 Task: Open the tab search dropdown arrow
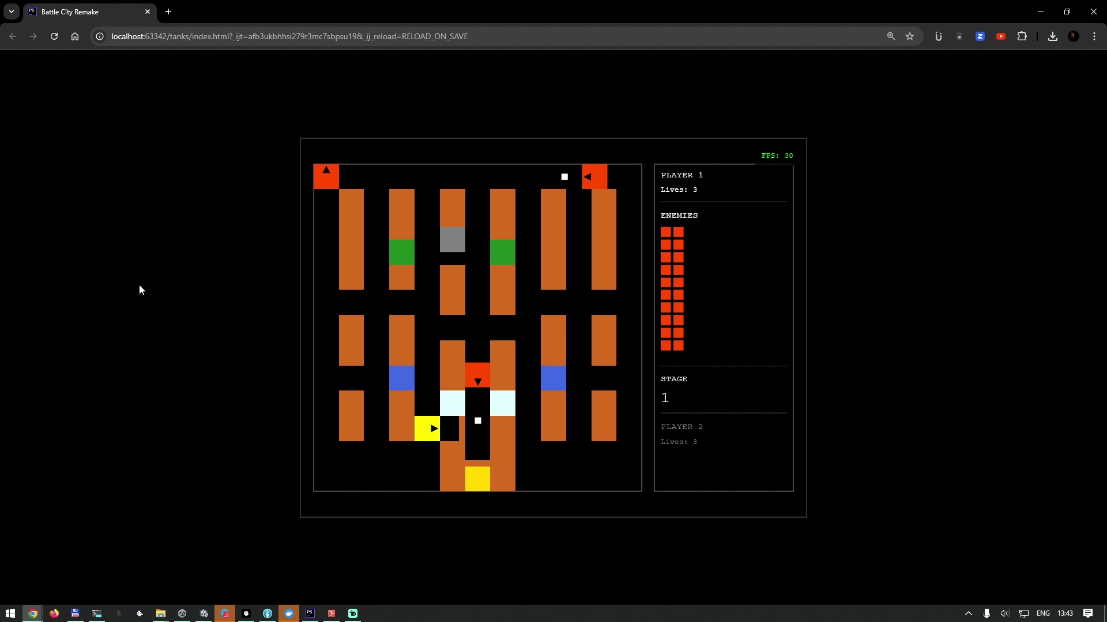11,12
